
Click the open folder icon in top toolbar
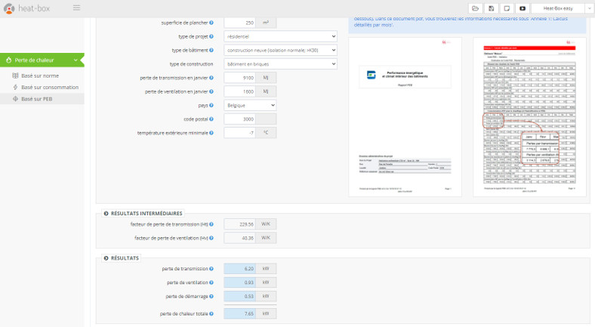475,8
